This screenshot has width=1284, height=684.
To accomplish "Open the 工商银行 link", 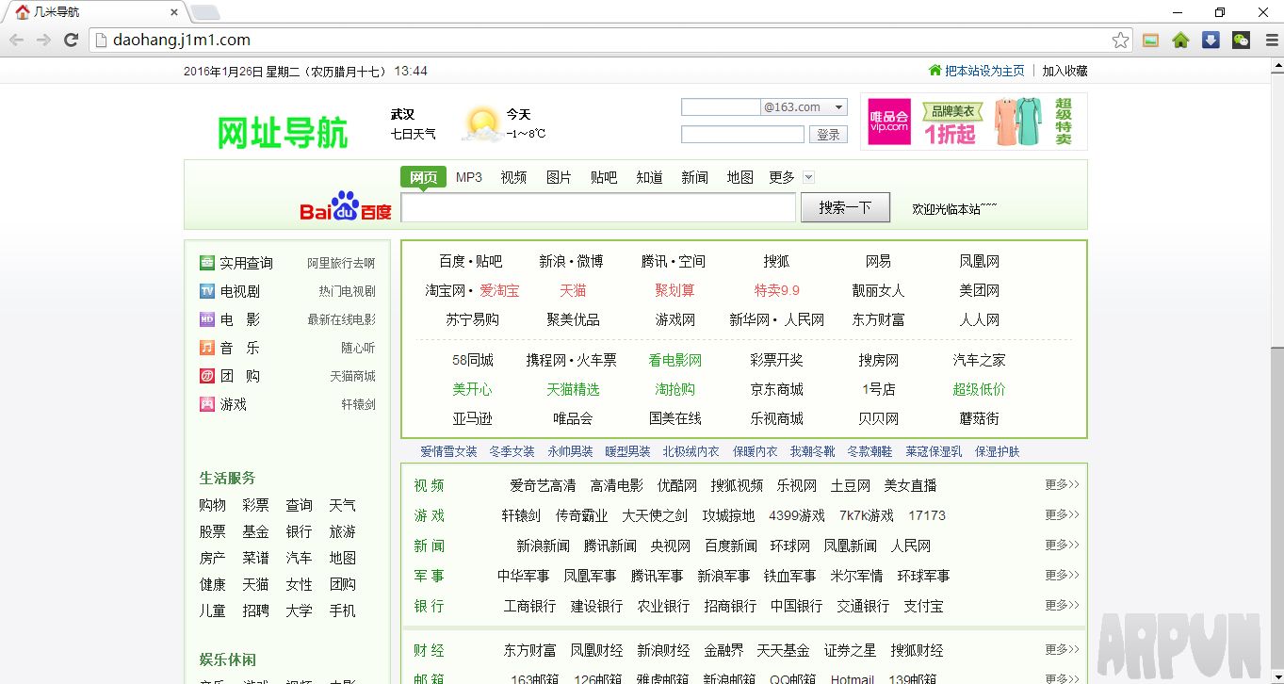I will point(529,606).
